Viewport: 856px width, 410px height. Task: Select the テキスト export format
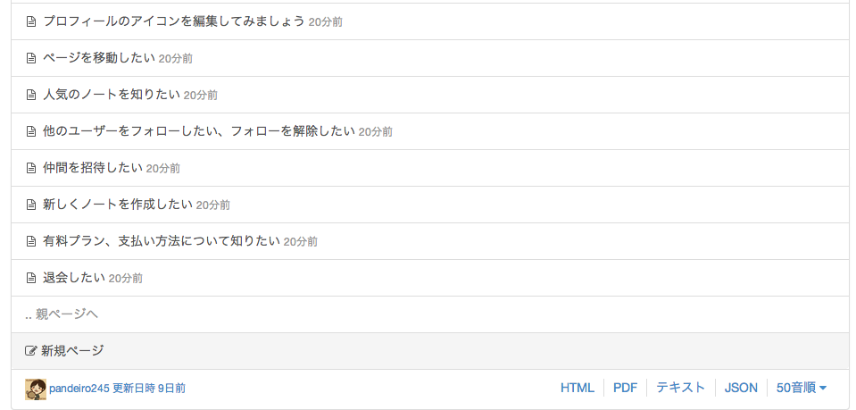[680, 388]
